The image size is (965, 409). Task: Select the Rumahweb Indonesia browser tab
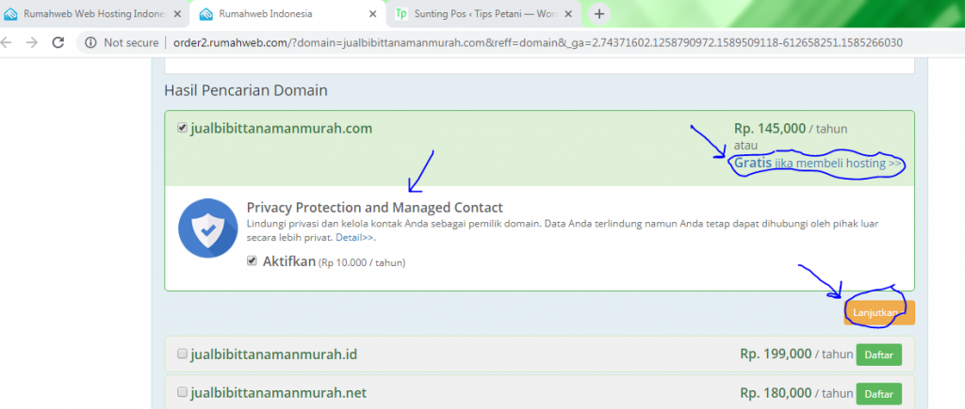pos(286,14)
